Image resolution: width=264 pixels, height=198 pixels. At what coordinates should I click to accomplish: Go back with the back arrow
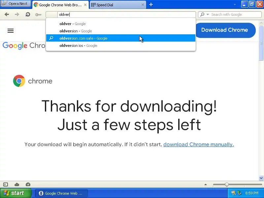click(7, 15)
